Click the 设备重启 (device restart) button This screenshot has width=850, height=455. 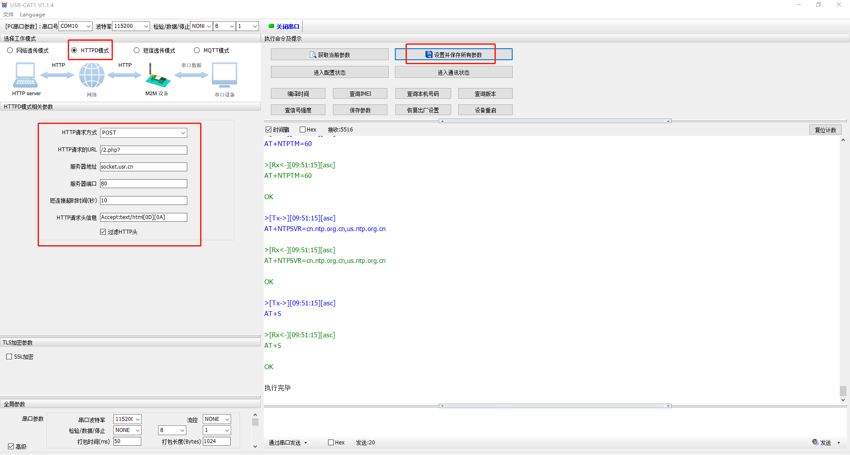tap(485, 110)
